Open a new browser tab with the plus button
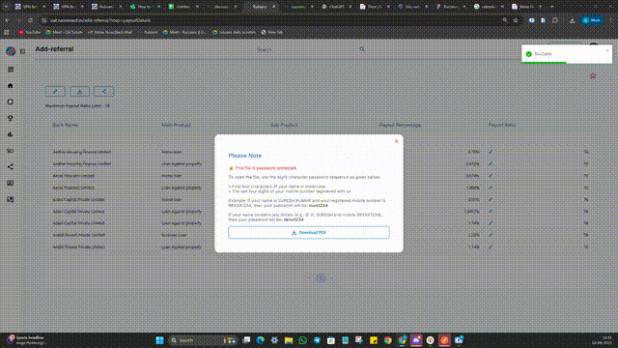Screen dimensions: 618x348 pos(551,7)
